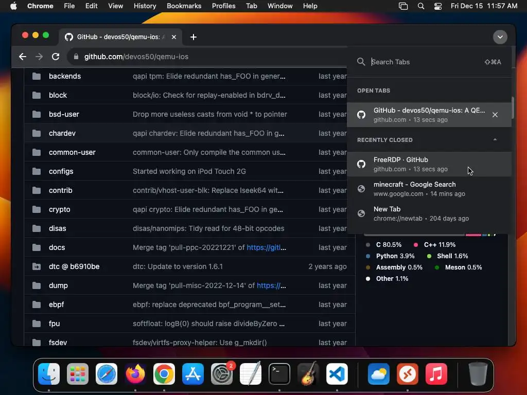This screenshot has height=395, width=527.
Task: Click the Chrome icon in the dock
Action: tap(164, 374)
